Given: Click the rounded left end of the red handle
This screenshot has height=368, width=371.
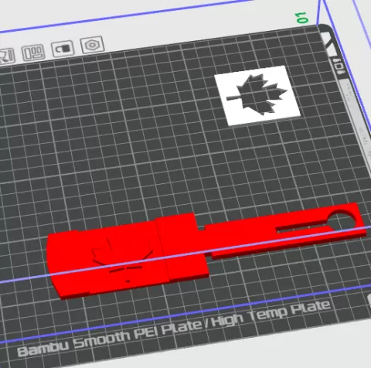Looking at the screenshot, I should (56, 263).
